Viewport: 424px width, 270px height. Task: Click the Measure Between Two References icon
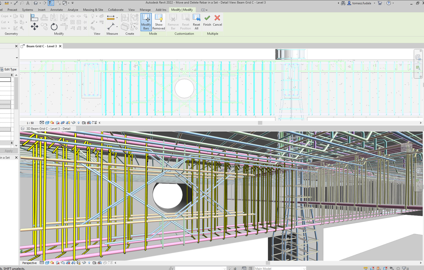(x=111, y=17)
